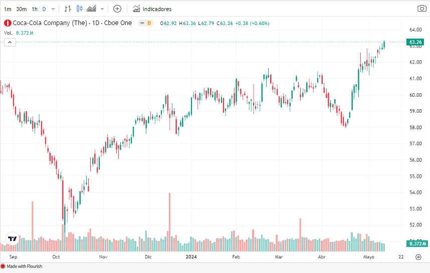This screenshot has height=273, width=430.
Task: Select the 30m timeframe
Action: point(22,9)
